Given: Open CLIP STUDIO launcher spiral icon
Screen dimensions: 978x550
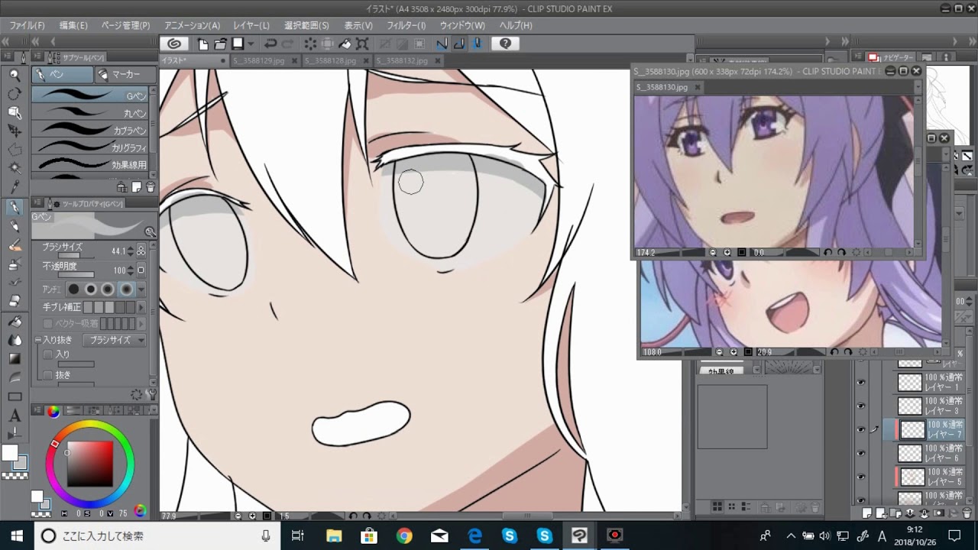Looking at the screenshot, I should [174, 44].
